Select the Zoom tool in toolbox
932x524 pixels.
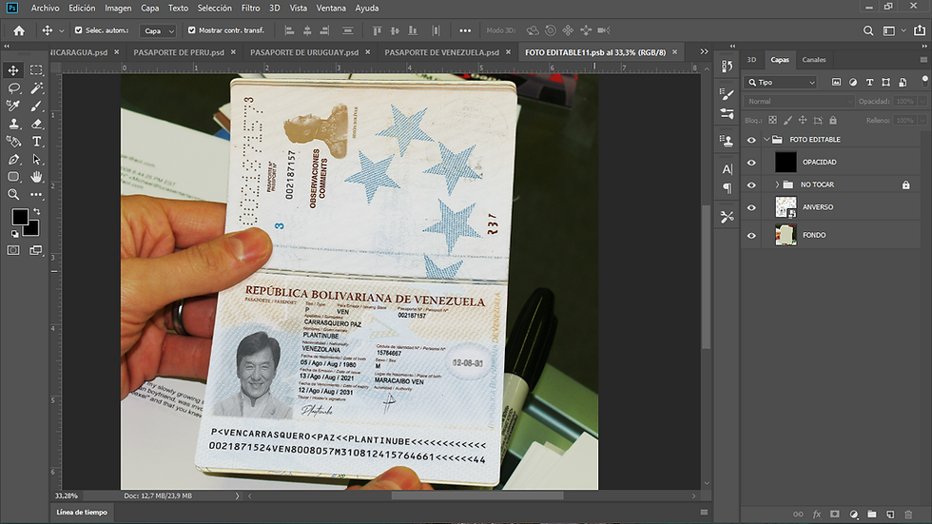point(13,194)
